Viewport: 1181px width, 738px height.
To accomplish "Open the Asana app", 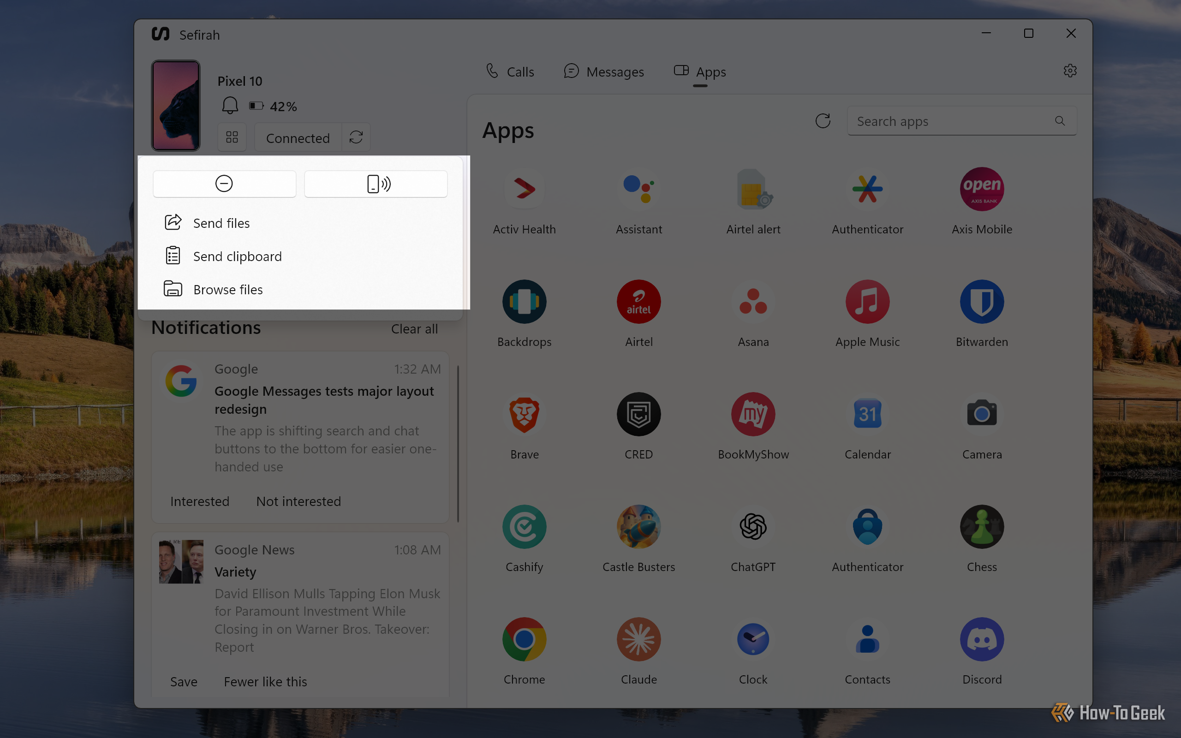I will 753,314.
